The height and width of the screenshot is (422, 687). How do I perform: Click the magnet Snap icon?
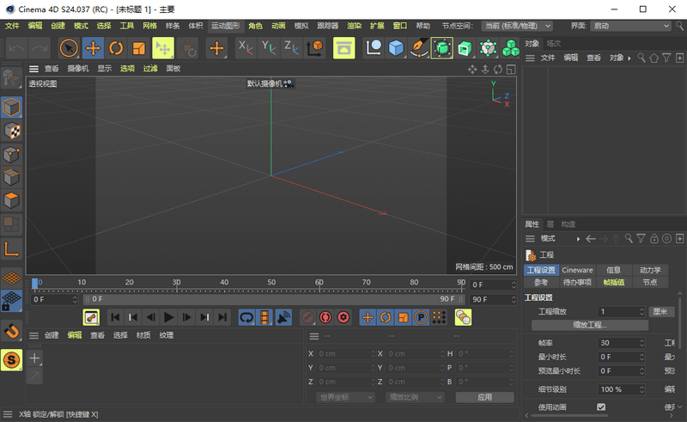(11, 331)
